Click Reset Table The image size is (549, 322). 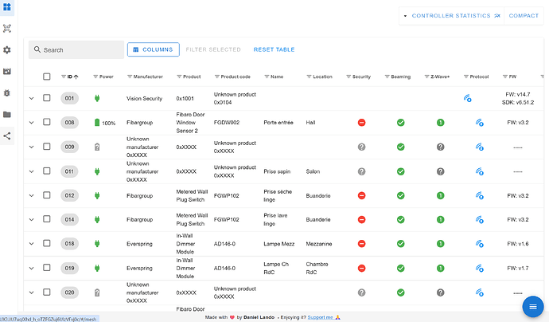[x=274, y=49]
